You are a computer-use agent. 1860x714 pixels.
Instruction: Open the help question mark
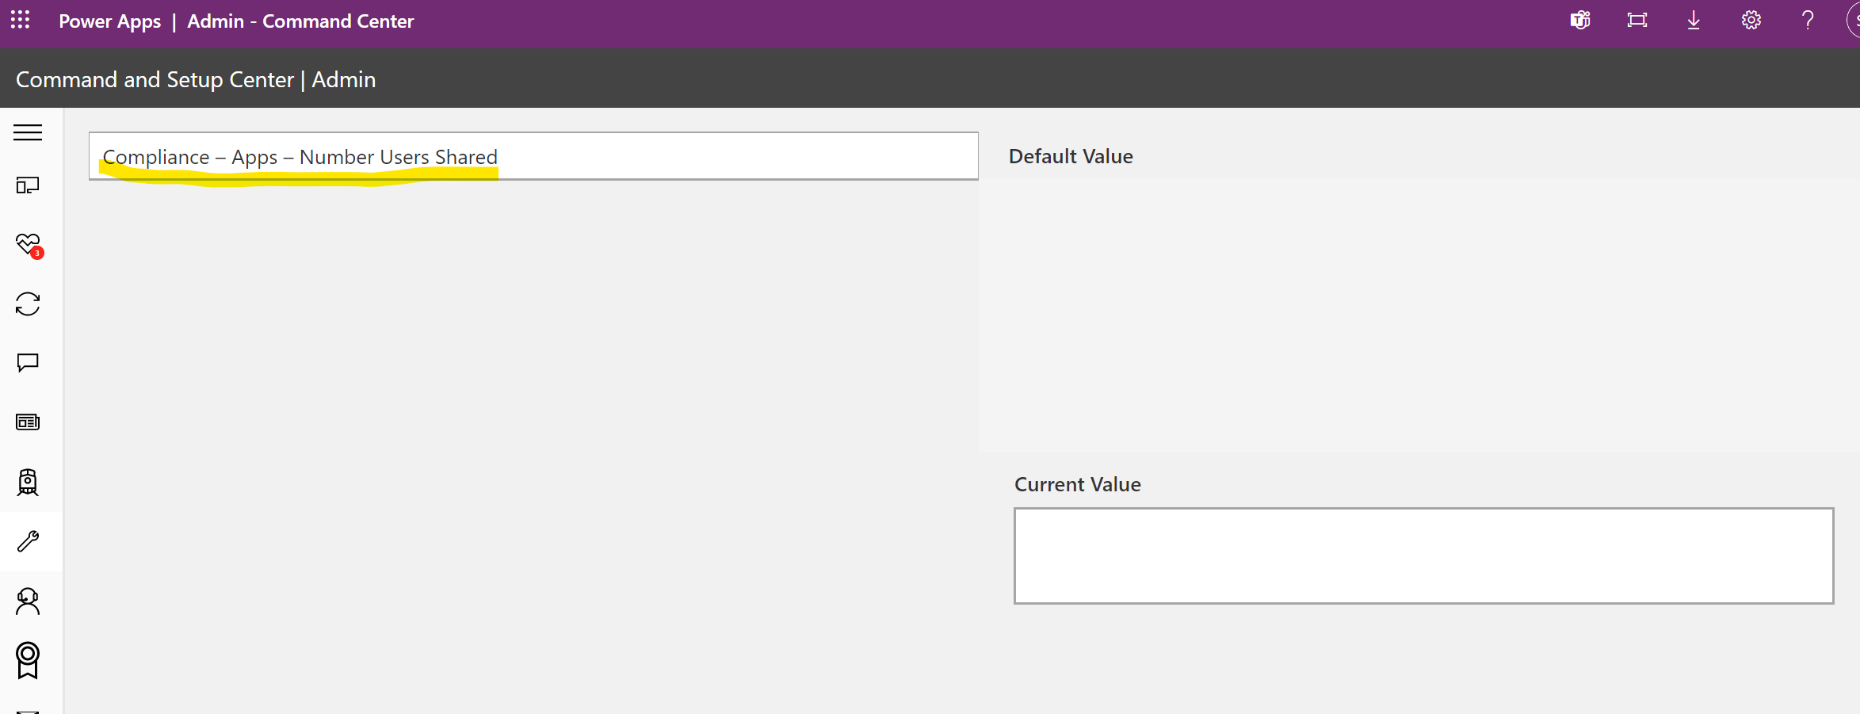[x=1808, y=20]
